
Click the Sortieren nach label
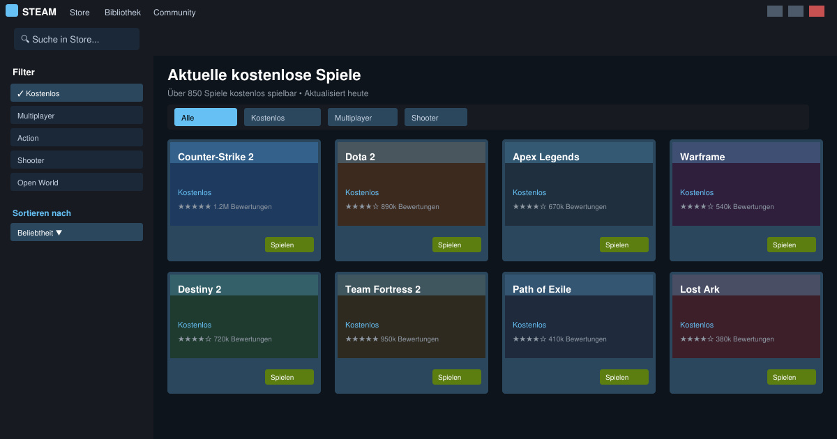pyautogui.click(x=42, y=213)
